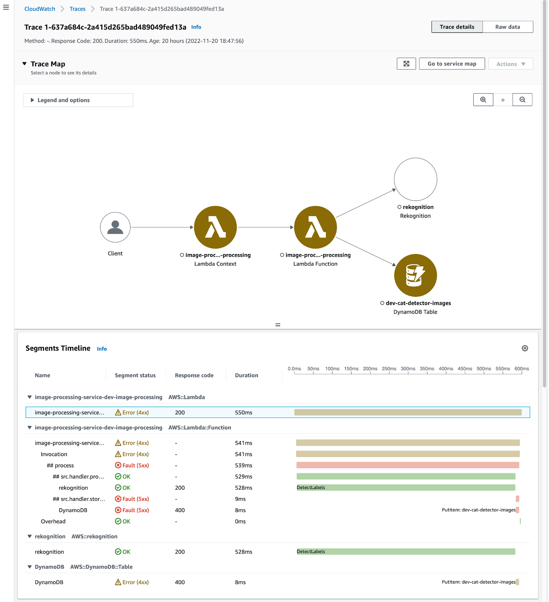This screenshot has width=549, height=602.
Task: Collapse the AWS::DynamoDB::Table segment group
Action: coord(30,567)
